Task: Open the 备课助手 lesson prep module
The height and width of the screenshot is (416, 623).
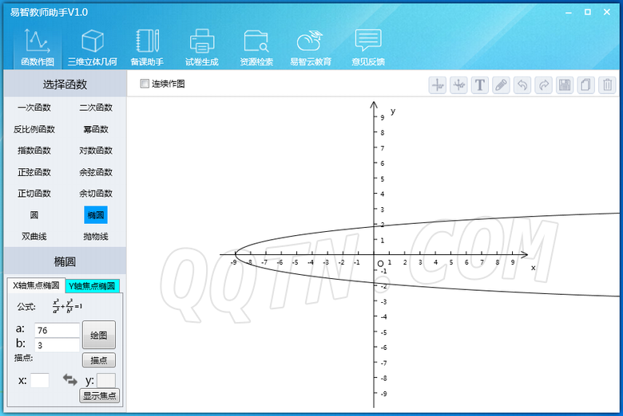Action: pyautogui.click(x=147, y=47)
